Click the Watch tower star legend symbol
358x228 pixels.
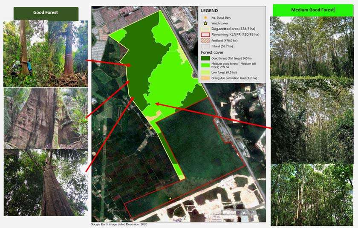(205, 23)
